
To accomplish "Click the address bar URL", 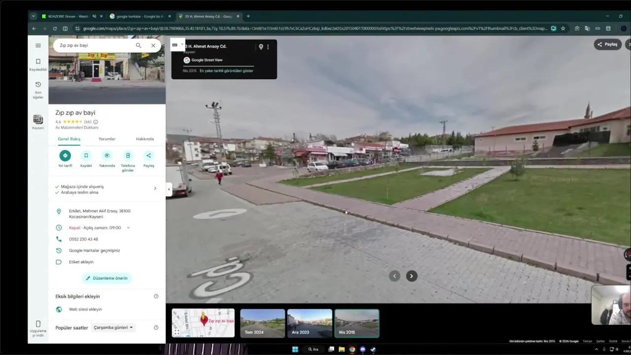I will pos(315,29).
